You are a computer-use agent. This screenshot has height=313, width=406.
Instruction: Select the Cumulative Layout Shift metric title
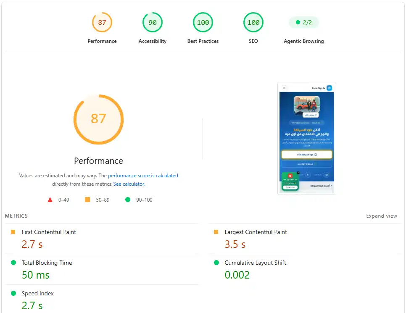[x=255, y=263]
